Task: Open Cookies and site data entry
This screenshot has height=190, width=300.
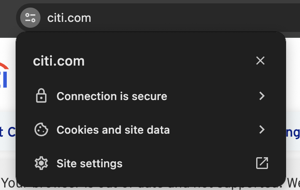Action: pyautogui.click(x=113, y=130)
